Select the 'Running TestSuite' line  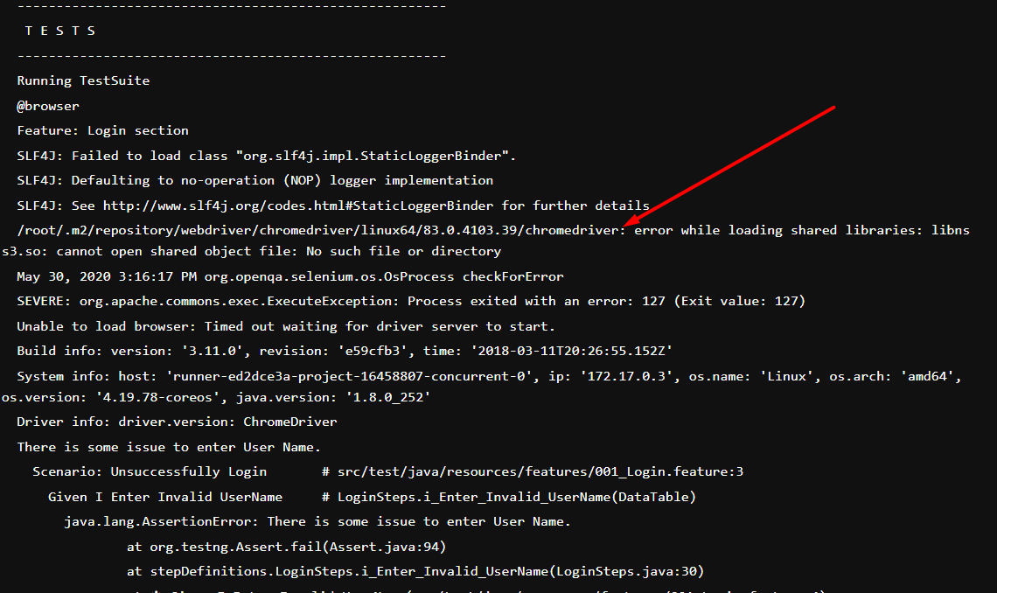pyautogui.click(x=83, y=81)
